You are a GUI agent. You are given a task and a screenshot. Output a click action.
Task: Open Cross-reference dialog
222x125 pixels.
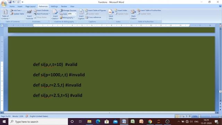point(93,17)
